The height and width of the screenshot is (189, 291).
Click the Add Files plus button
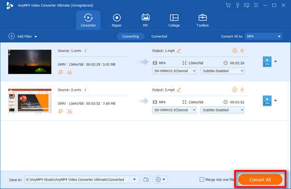(12, 36)
